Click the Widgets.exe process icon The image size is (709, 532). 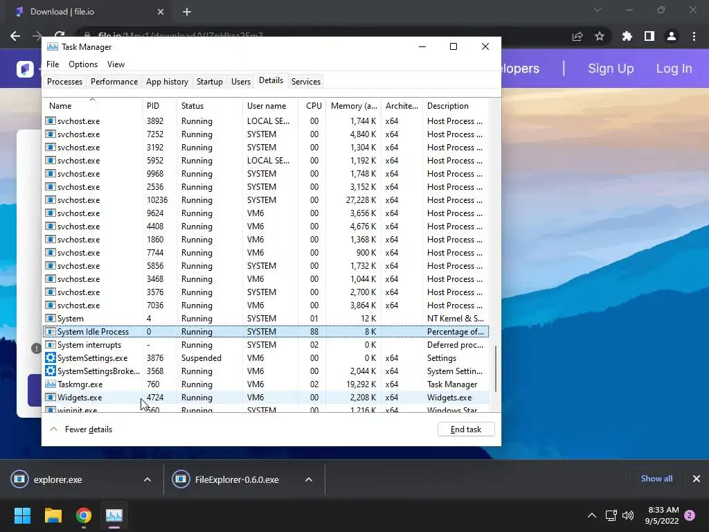pos(50,397)
